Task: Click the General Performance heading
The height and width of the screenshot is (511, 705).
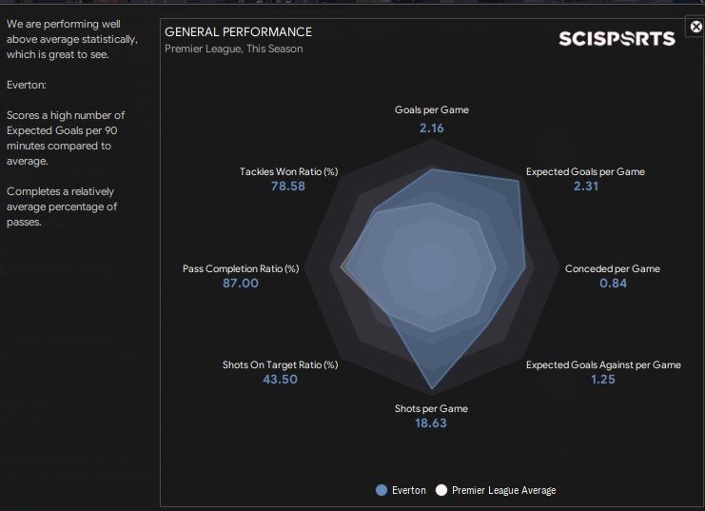Action: (238, 32)
